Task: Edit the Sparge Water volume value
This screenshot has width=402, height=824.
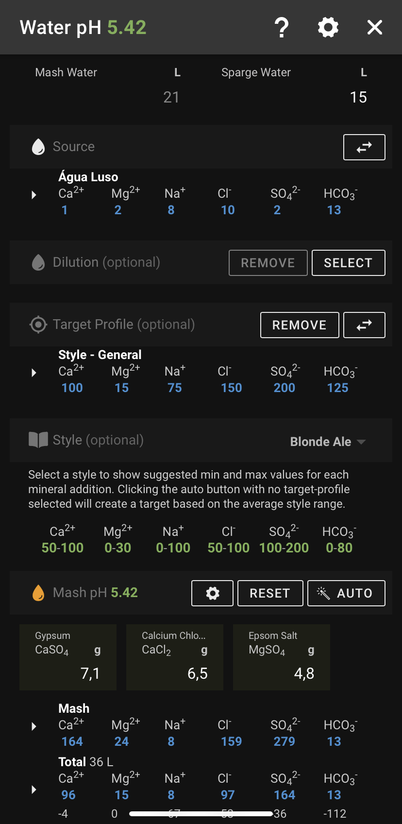Action: point(358,97)
